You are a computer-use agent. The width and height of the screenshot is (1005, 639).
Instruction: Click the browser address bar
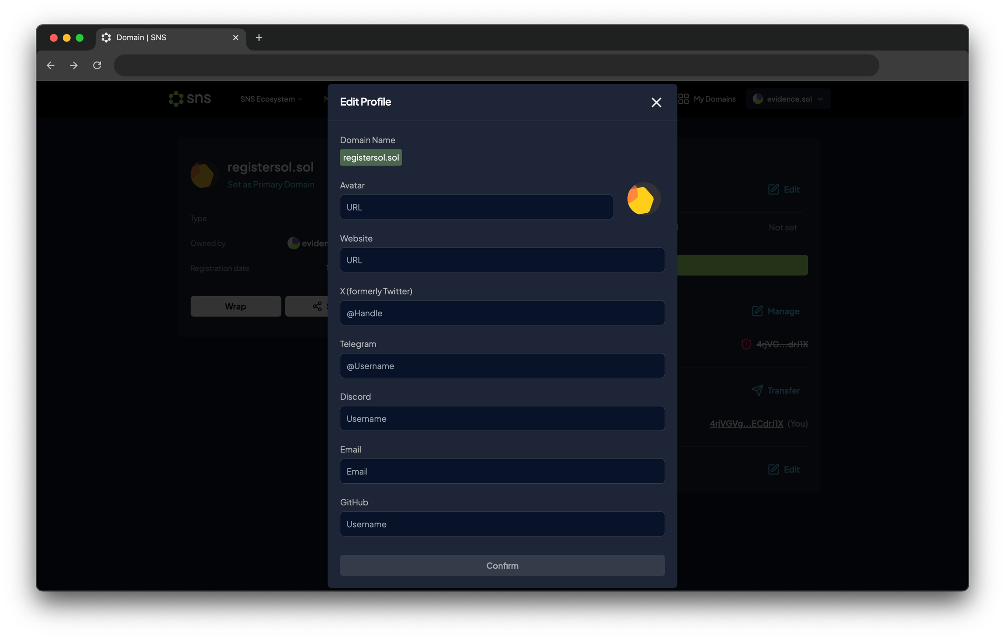496,65
